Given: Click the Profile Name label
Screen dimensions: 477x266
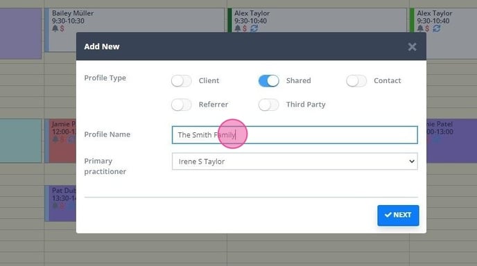Looking at the screenshot, I should (x=107, y=134).
